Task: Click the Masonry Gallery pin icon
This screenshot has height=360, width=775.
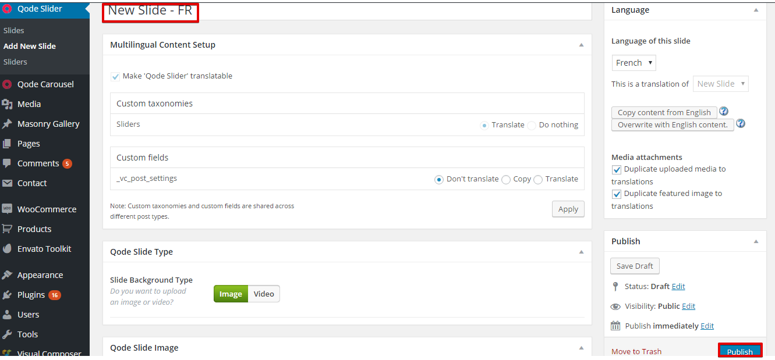Action: pyautogui.click(x=7, y=124)
